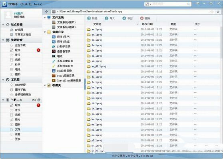
Task: Collapse the 文件系统 tree node
Action: [45, 18]
